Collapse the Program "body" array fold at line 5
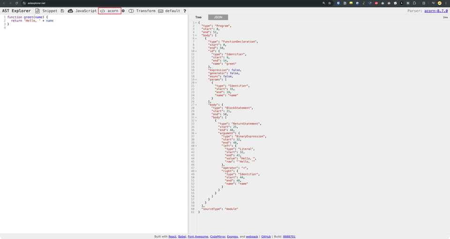The image size is (450, 239). (196, 35)
